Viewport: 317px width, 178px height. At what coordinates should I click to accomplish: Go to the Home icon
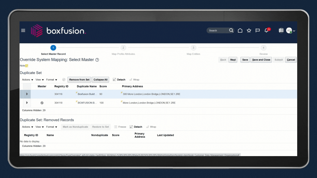tap(240, 31)
